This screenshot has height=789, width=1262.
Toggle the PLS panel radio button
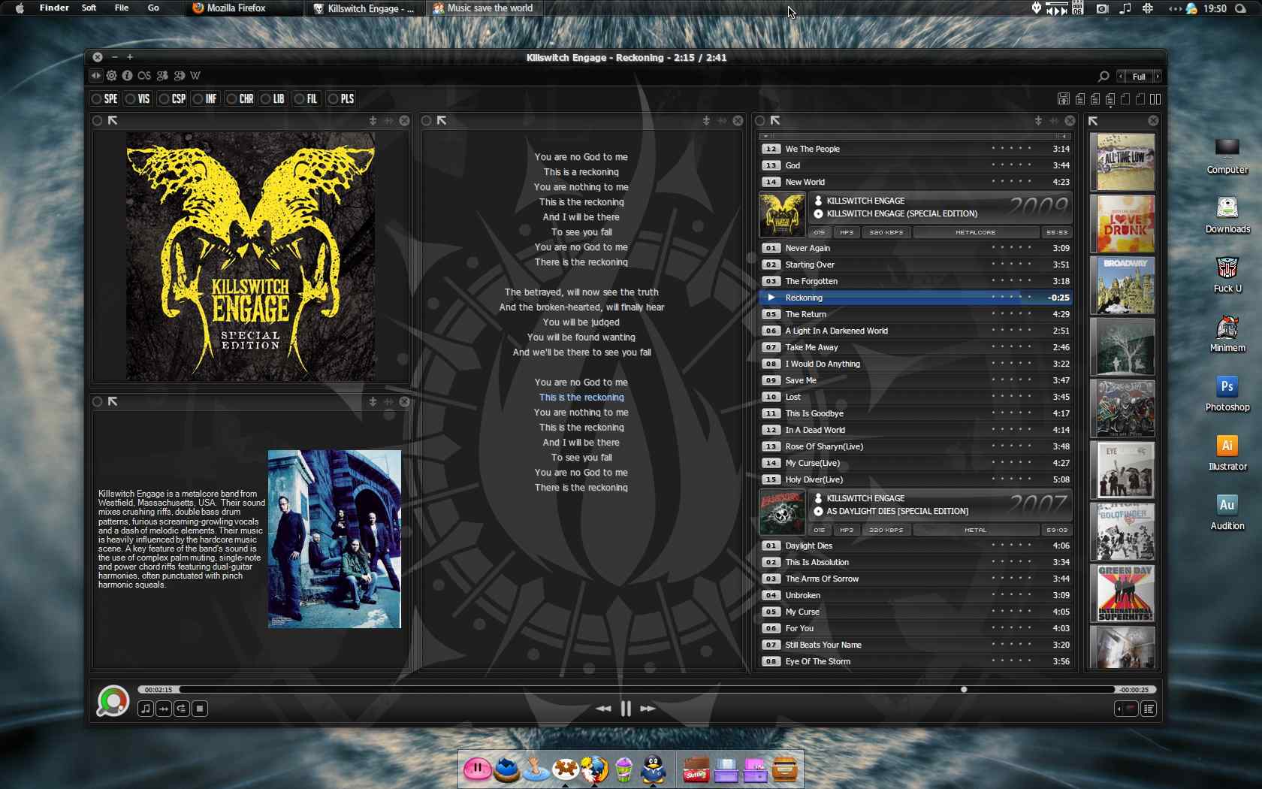333,99
